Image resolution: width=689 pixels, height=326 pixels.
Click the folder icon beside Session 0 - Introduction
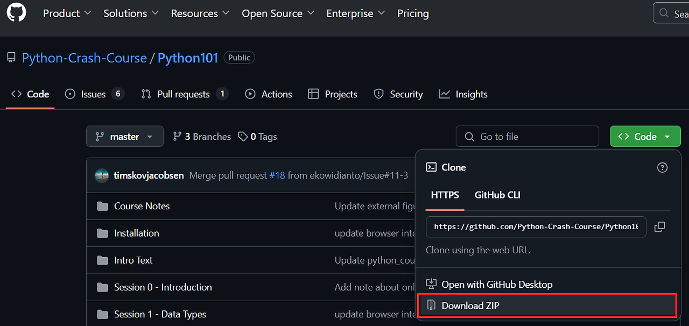(102, 287)
